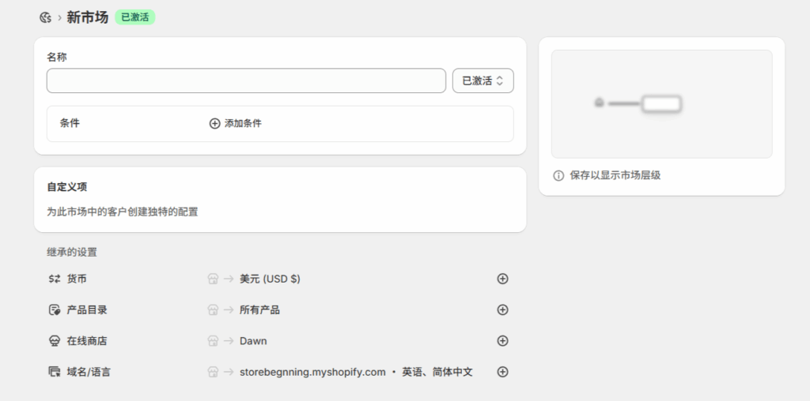Click the market hierarchy preview thumbnail

coord(661,103)
